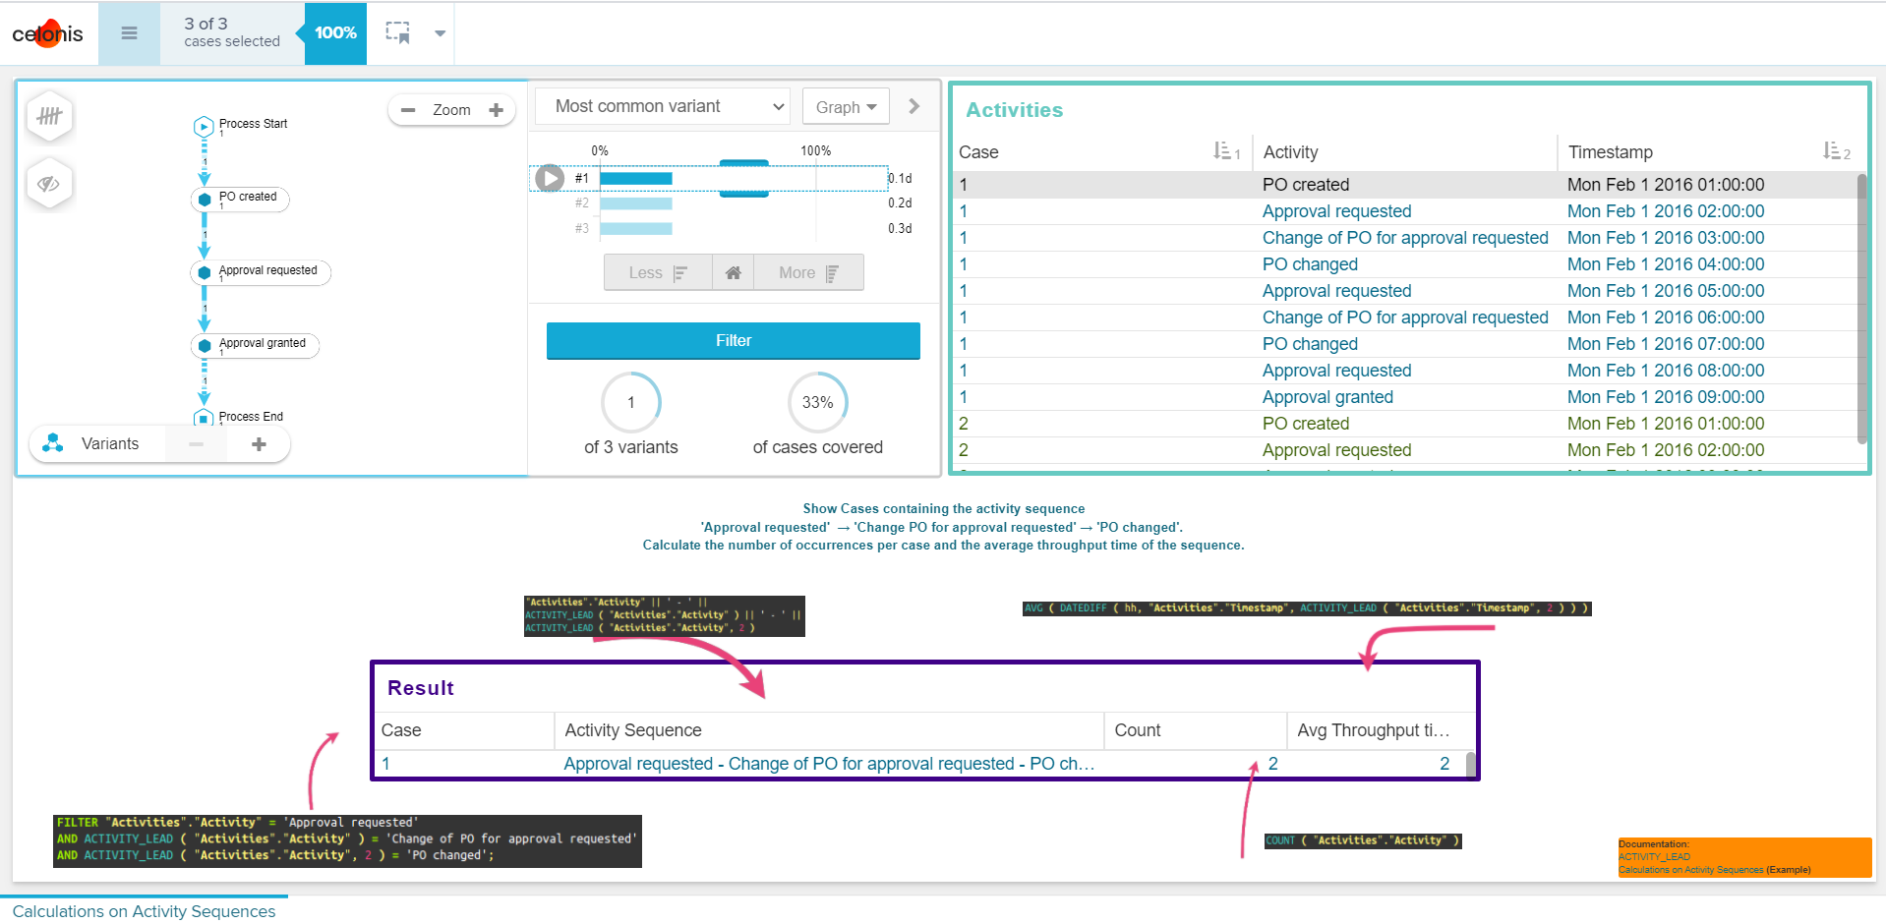Click the Zoom label
Viewport: 1886px width, 924px height.
pyautogui.click(x=451, y=110)
